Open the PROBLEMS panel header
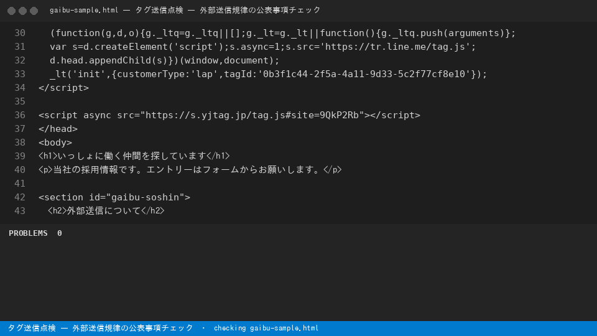This screenshot has width=597, height=336. (x=28, y=233)
